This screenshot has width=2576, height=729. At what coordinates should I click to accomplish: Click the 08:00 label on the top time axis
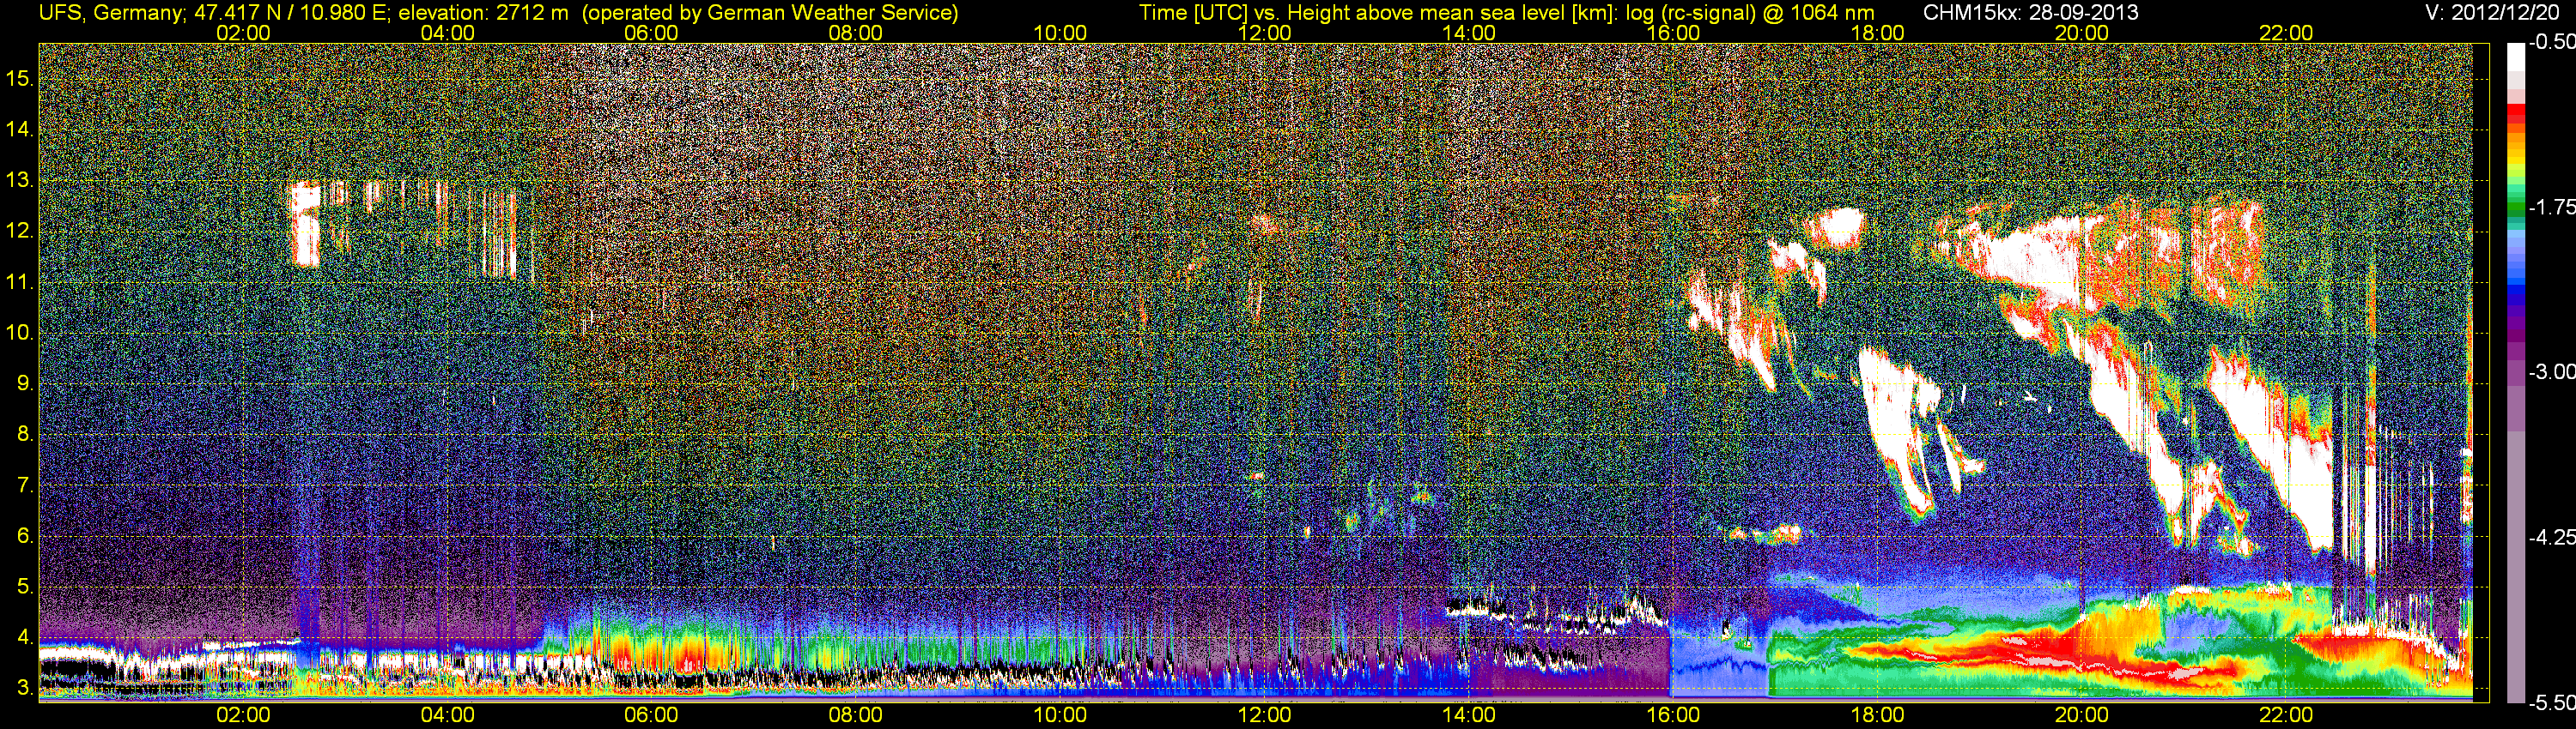point(856,33)
